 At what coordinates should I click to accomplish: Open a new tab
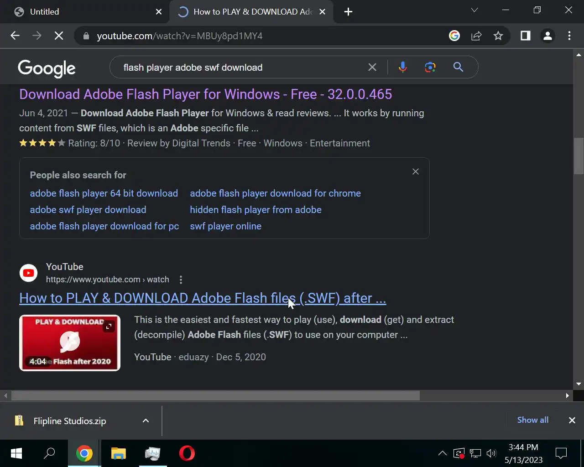click(x=348, y=12)
